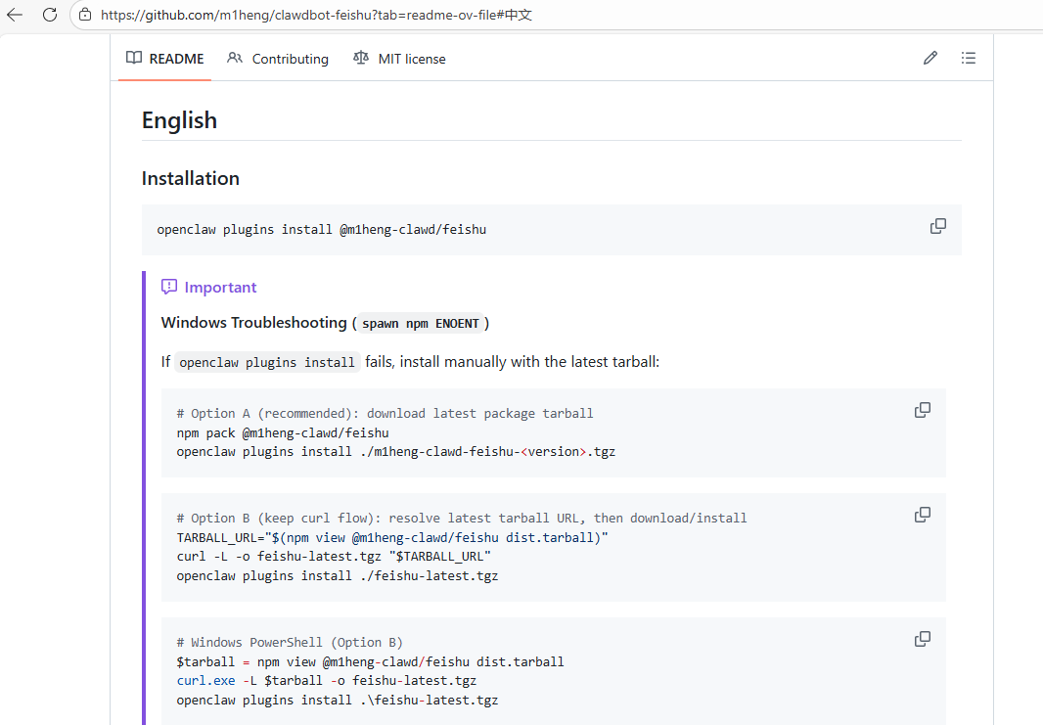Click the TARBALL_URL line in Option B
Image resolution: width=1043 pixels, height=725 pixels.
(x=392, y=537)
